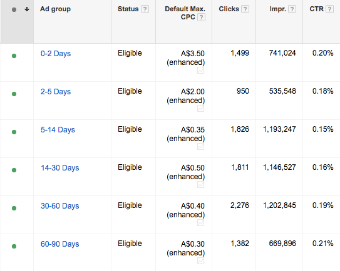
Task: Select the 1,202,845 impressions value
Action: click(279, 205)
